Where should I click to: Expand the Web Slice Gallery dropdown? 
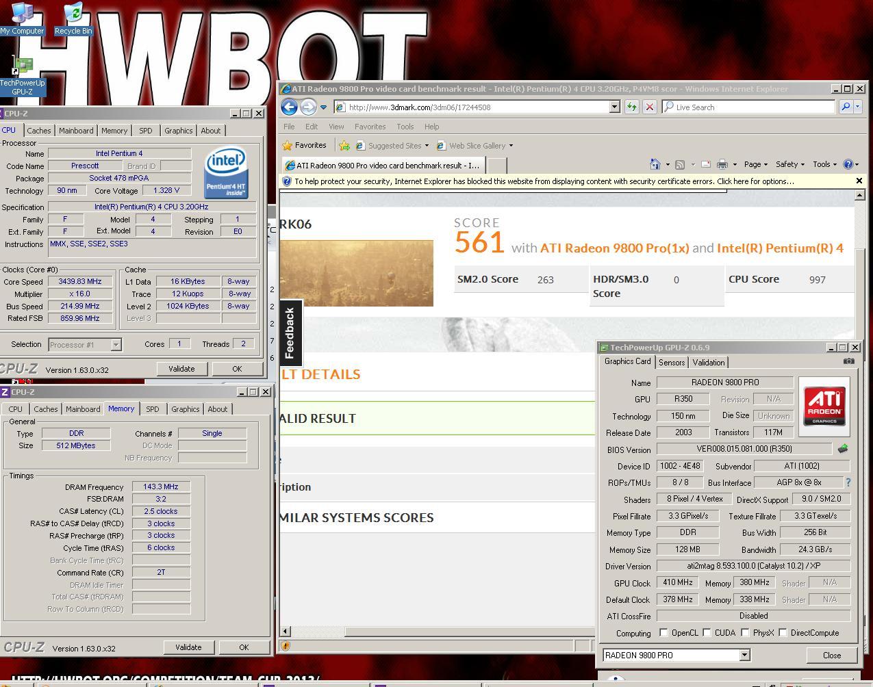(511, 146)
